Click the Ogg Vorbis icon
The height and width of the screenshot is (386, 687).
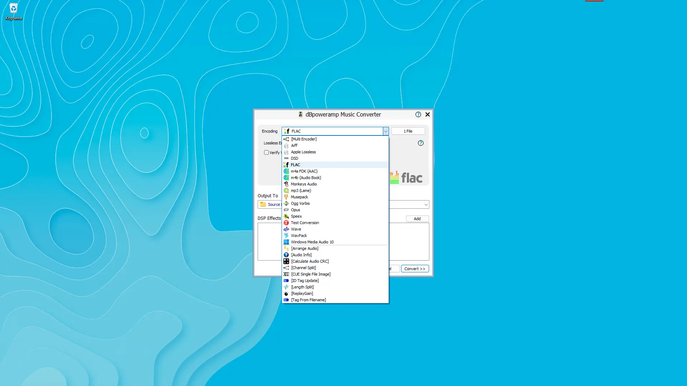click(286, 203)
